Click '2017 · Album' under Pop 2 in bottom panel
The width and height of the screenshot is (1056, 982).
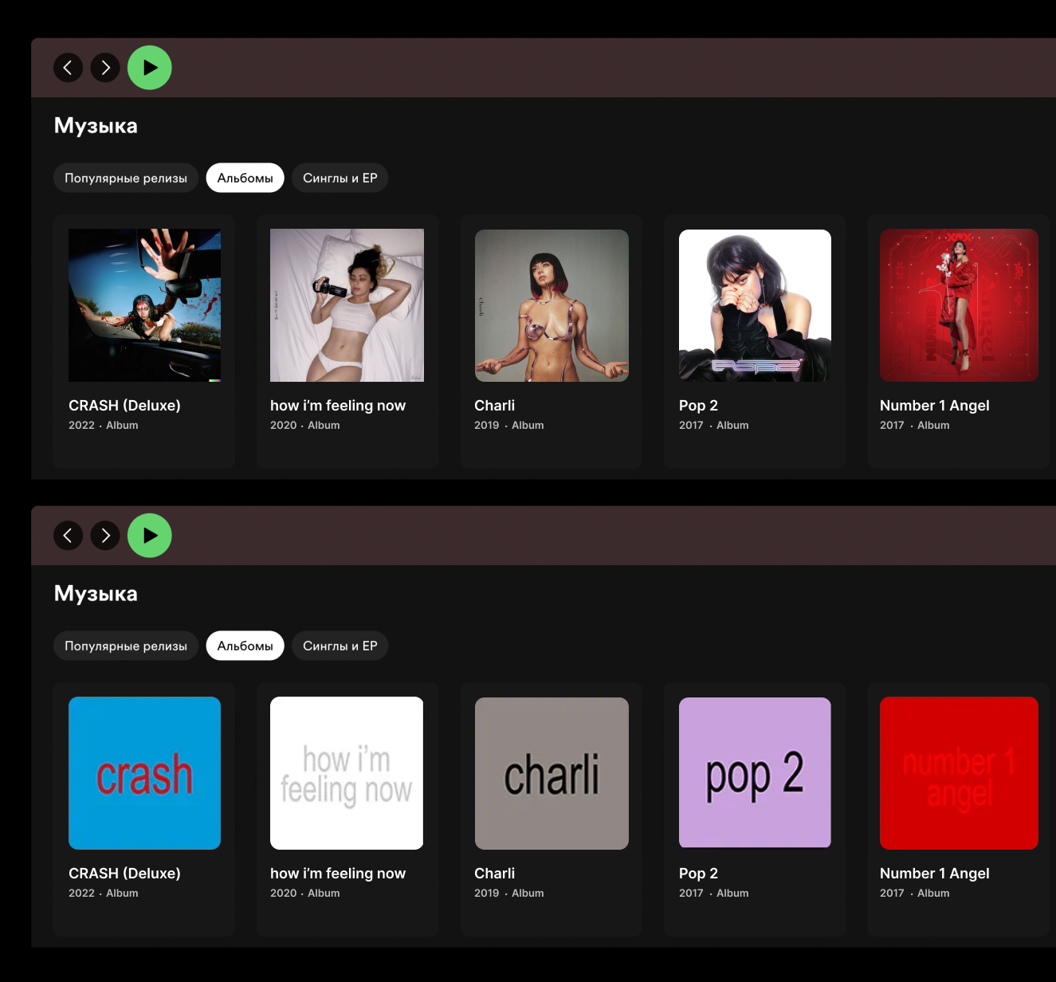point(714,894)
